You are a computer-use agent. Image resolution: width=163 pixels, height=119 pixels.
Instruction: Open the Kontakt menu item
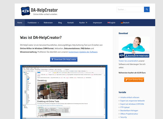(x=70, y=22)
